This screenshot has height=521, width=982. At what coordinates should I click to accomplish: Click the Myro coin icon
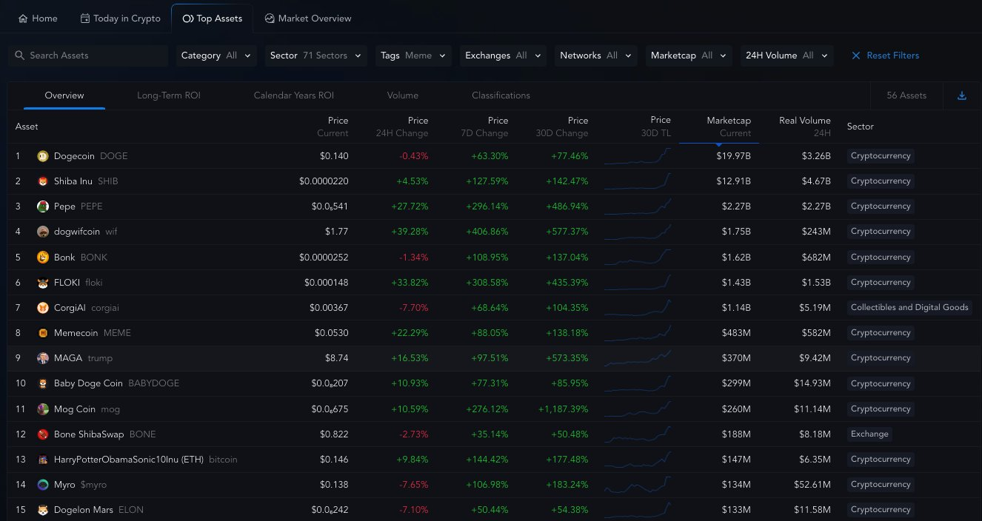point(43,485)
